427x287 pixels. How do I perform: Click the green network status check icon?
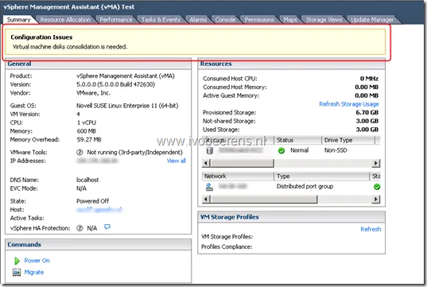(377, 187)
